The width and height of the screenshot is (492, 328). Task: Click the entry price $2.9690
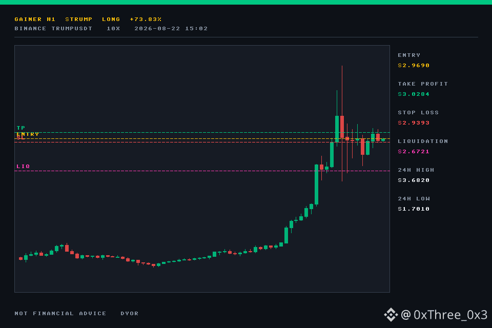[414, 66]
